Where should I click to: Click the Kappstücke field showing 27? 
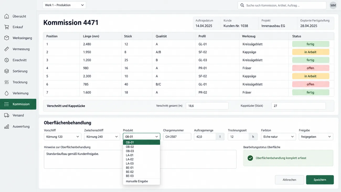click(x=299, y=106)
